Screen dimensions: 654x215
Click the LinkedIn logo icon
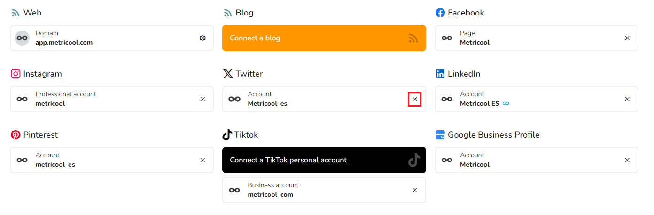tap(440, 74)
